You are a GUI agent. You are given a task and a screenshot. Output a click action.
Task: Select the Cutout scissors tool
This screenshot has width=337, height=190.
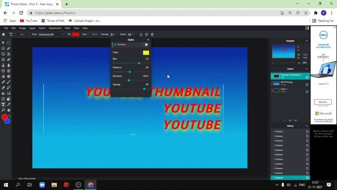pyautogui.click(x=8, y=54)
